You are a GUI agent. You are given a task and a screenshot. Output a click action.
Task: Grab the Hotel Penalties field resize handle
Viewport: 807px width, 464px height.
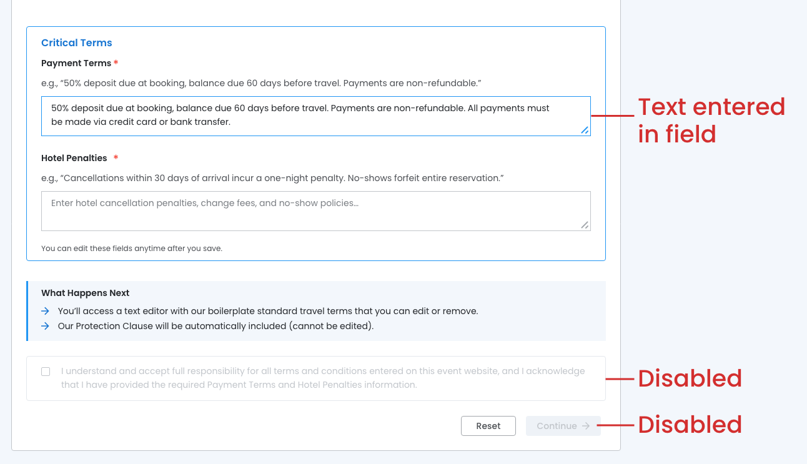(585, 225)
